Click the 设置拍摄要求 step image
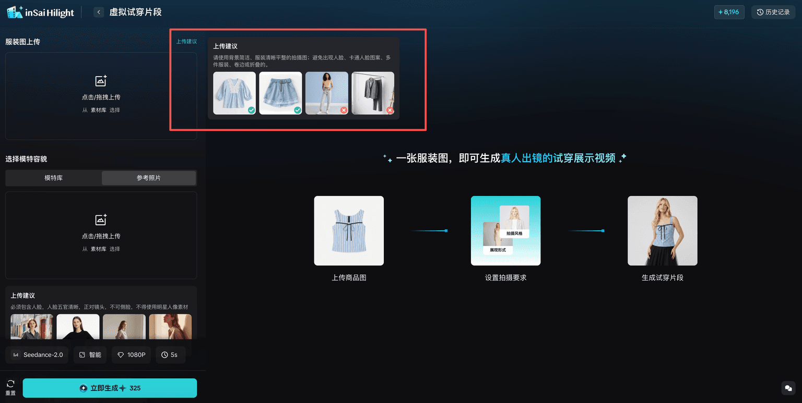Screen dimensions: 802x403 click(x=505, y=230)
